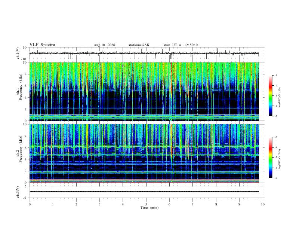Image resolution: width=296 pixels, height=229 pixels.
Task: Click the ch.1 voltage waveform trace
Action: pos(144,53)
